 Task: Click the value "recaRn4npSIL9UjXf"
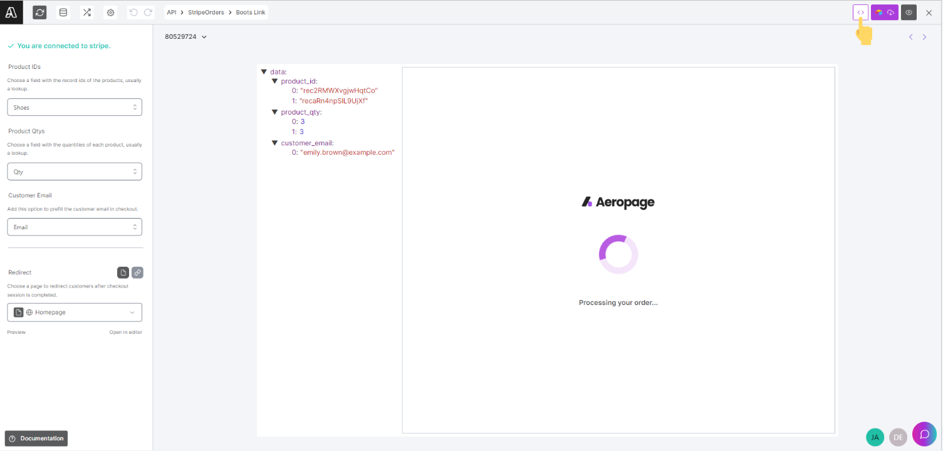[334, 100]
